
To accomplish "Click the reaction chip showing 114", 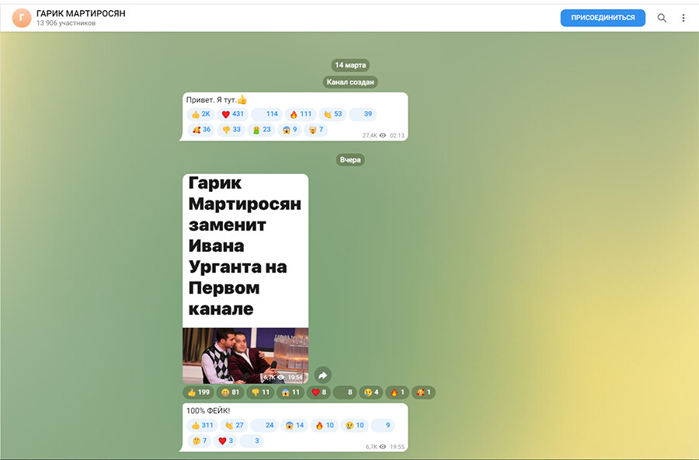I will pos(266,114).
